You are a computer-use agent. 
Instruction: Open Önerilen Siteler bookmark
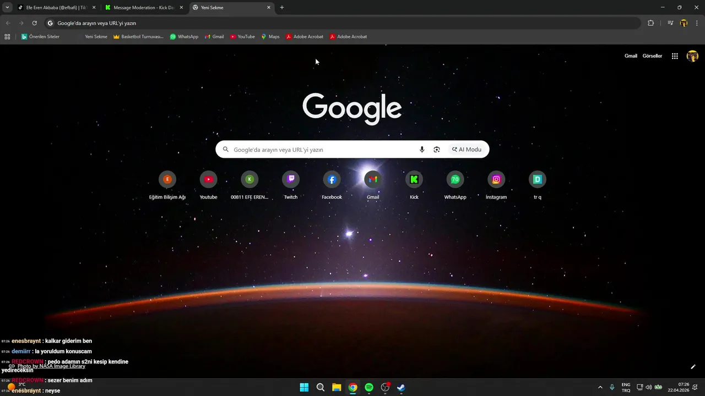(x=40, y=37)
